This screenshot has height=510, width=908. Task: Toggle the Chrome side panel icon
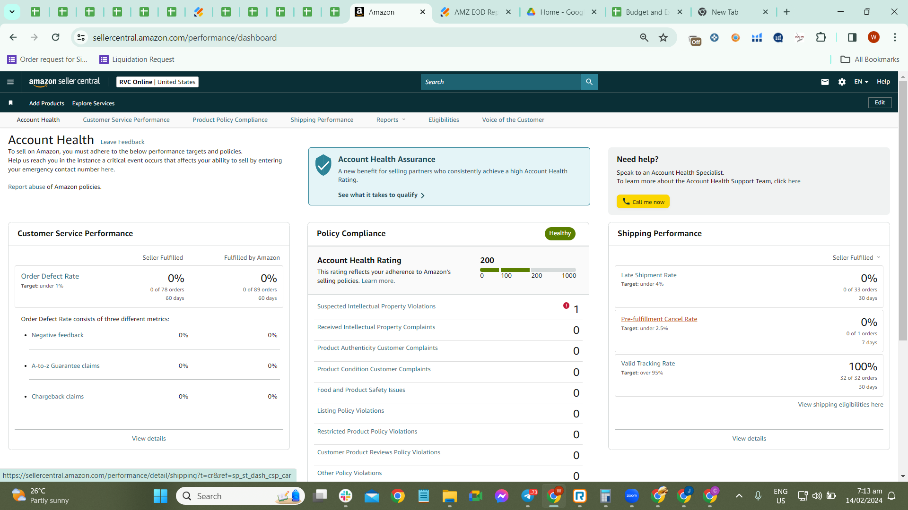click(852, 37)
